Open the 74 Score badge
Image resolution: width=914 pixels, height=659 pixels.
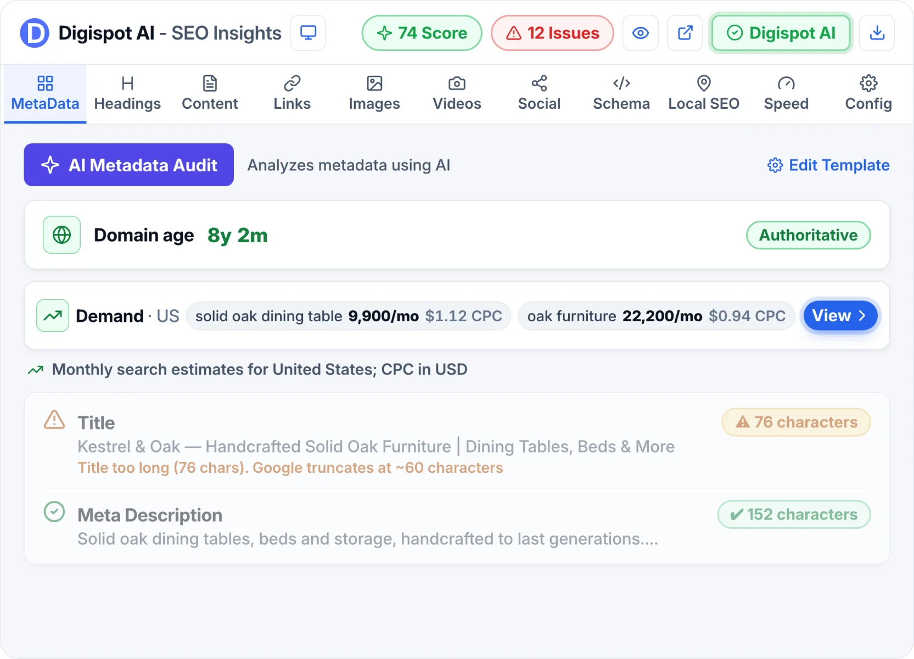pyautogui.click(x=422, y=33)
